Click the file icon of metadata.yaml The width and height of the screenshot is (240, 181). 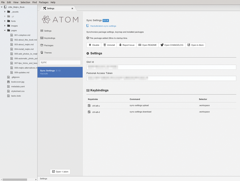click(x=8, y=87)
